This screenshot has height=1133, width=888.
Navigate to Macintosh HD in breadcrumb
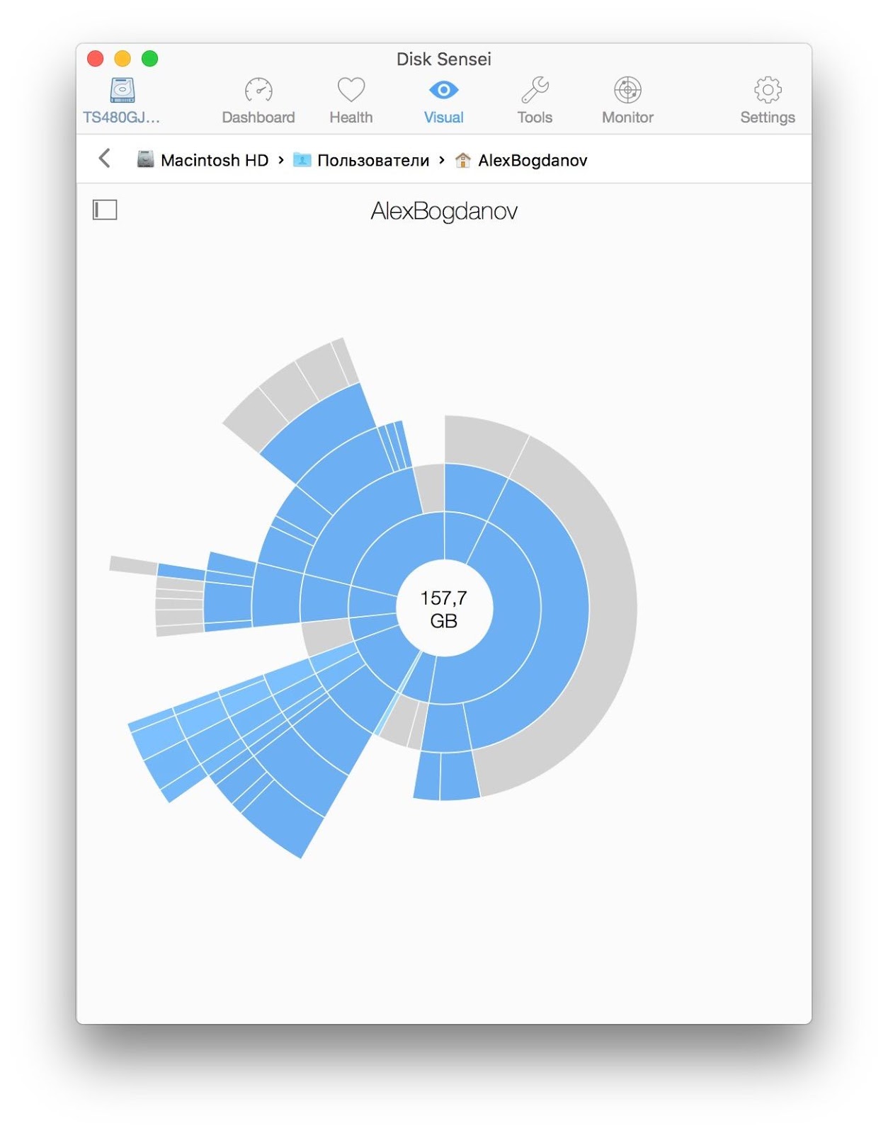coord(214,161)
